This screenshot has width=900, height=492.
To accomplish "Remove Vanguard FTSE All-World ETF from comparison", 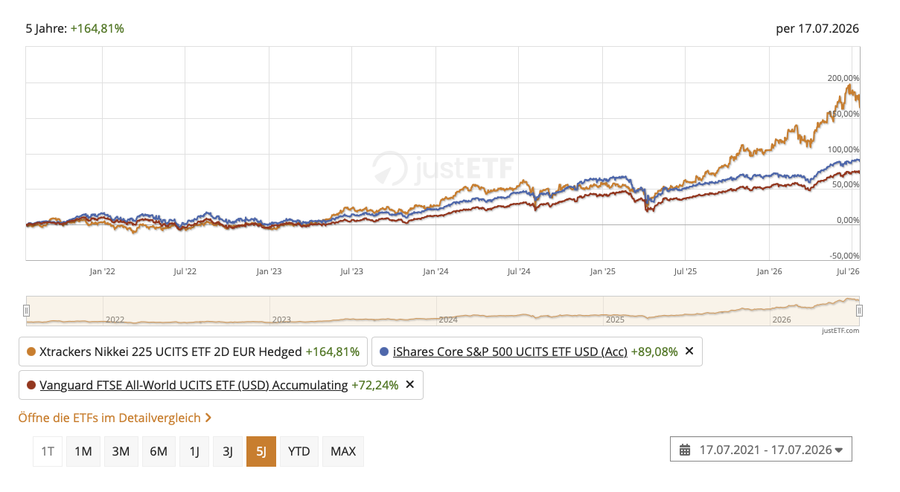I will click(x=409, y=385).
